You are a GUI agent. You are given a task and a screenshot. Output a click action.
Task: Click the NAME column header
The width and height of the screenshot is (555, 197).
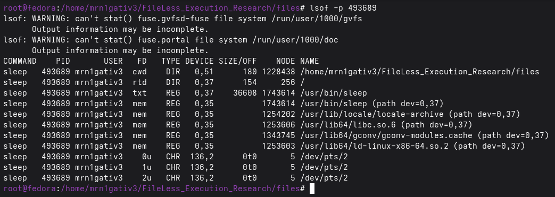(309, 61)
